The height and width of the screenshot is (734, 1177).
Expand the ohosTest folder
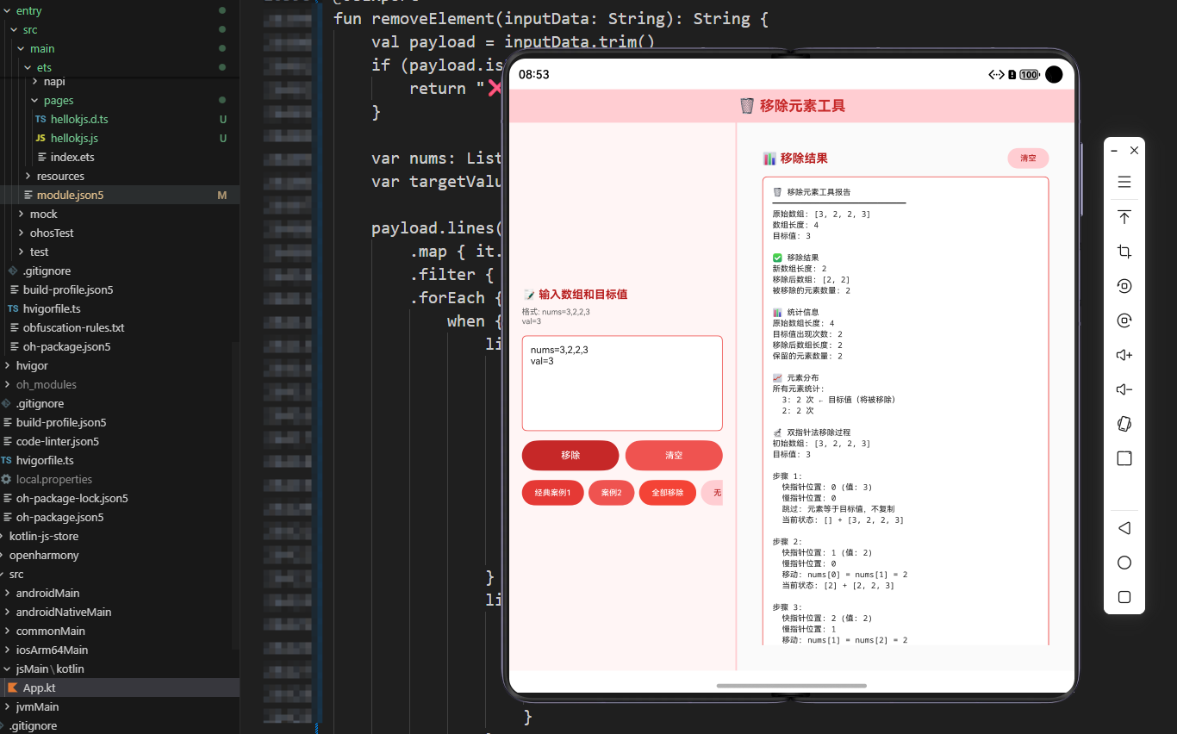pos(20,233)
